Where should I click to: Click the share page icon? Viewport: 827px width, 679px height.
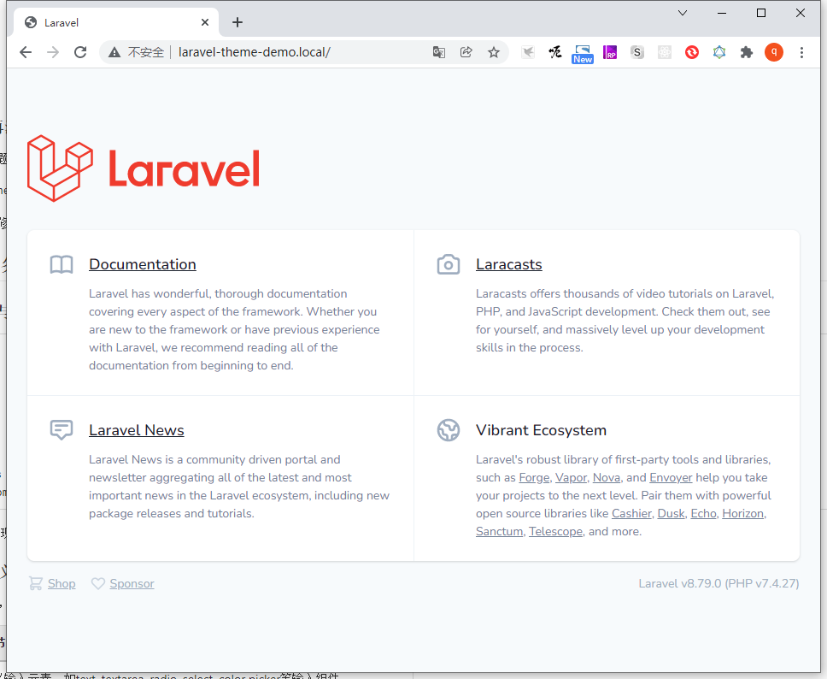(x=466, y=52)
